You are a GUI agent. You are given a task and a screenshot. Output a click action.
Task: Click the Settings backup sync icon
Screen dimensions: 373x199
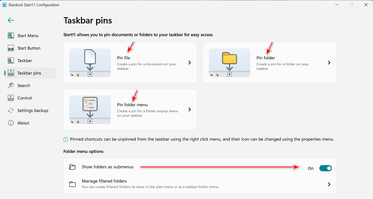[x=11, y=110]
